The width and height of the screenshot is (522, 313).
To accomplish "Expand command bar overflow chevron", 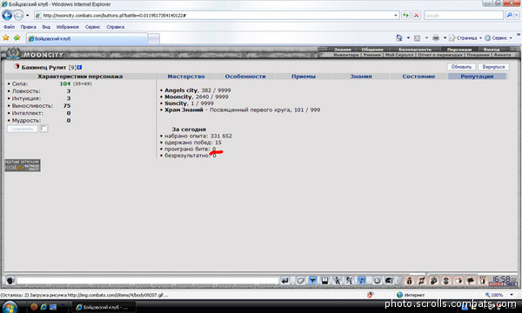I will tap(519, 34).
